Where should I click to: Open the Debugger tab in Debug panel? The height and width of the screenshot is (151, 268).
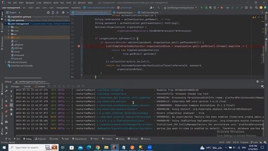[15, 86]
